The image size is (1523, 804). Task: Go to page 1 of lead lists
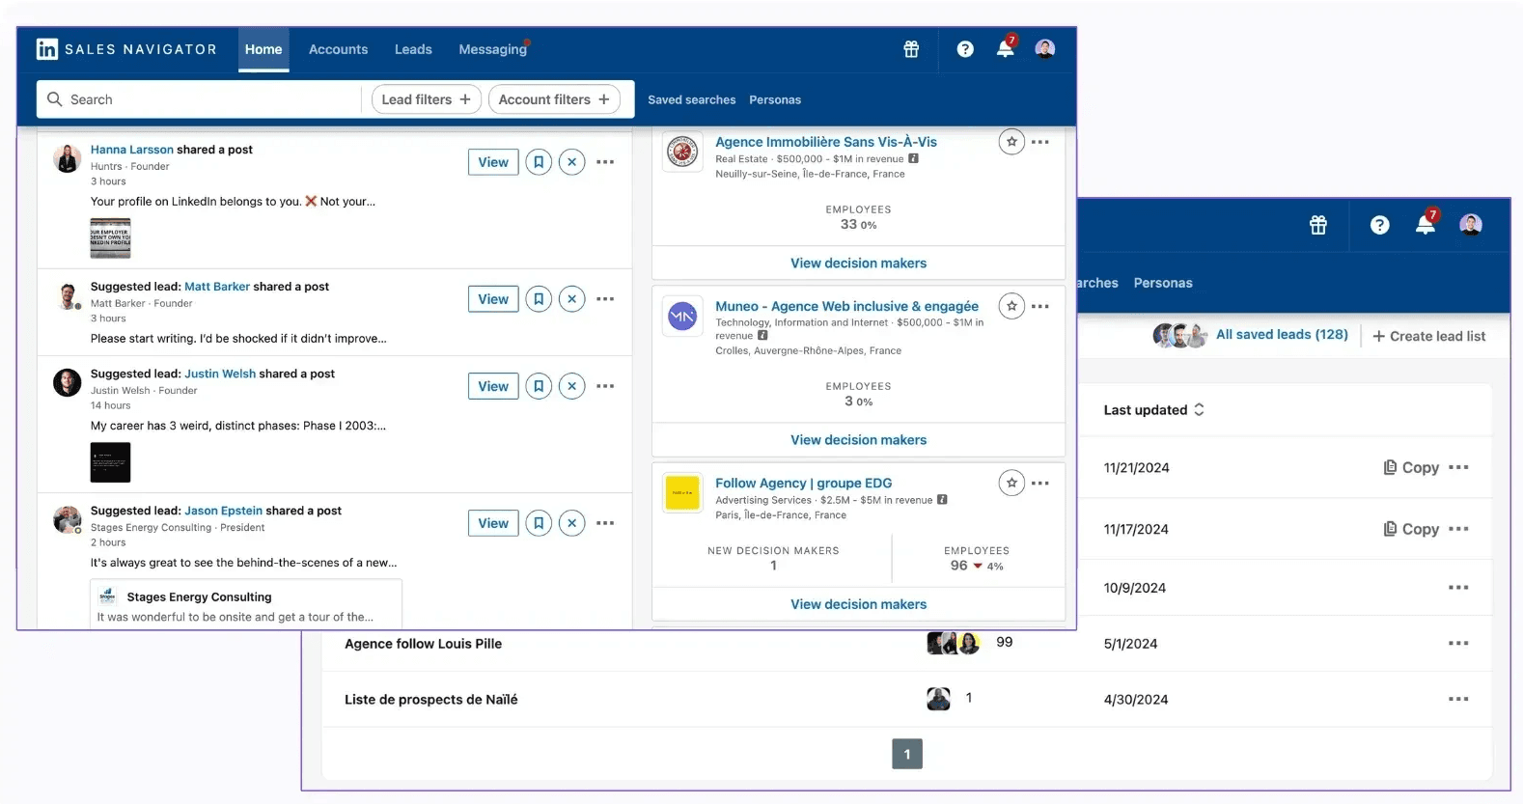(907, 754)
